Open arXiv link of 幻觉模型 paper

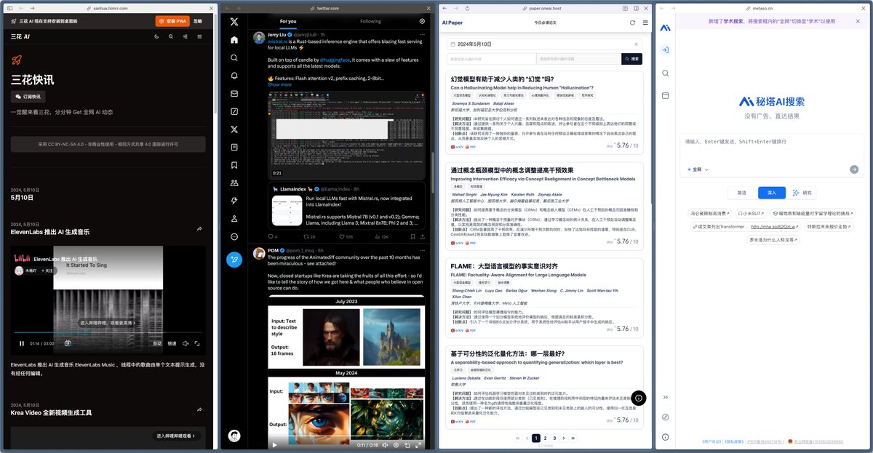pos(458,147)
